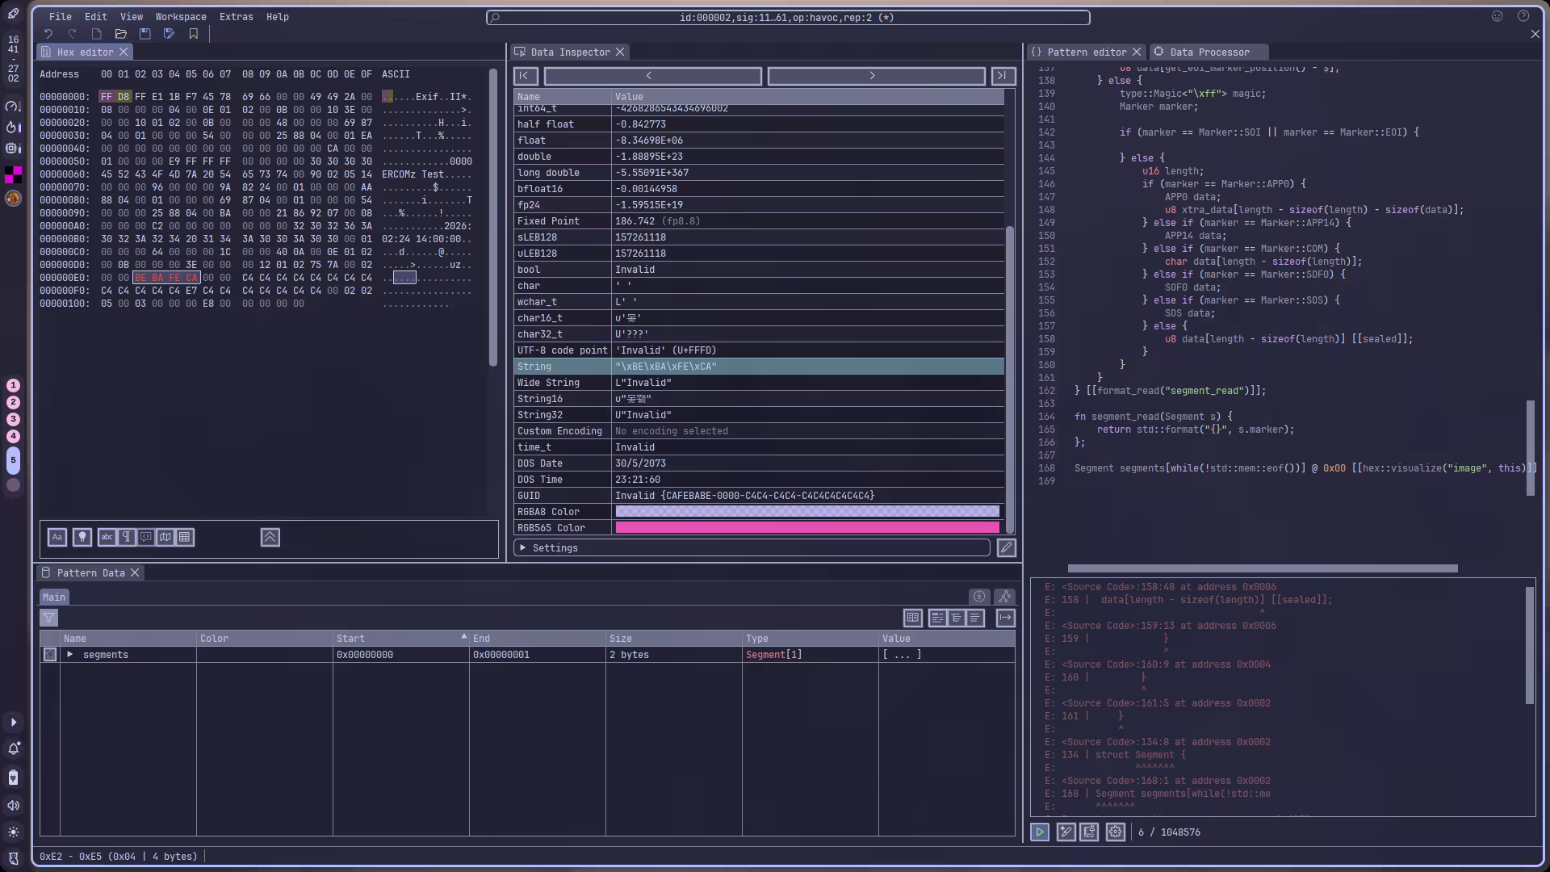Click the search bar at the top

787,18
